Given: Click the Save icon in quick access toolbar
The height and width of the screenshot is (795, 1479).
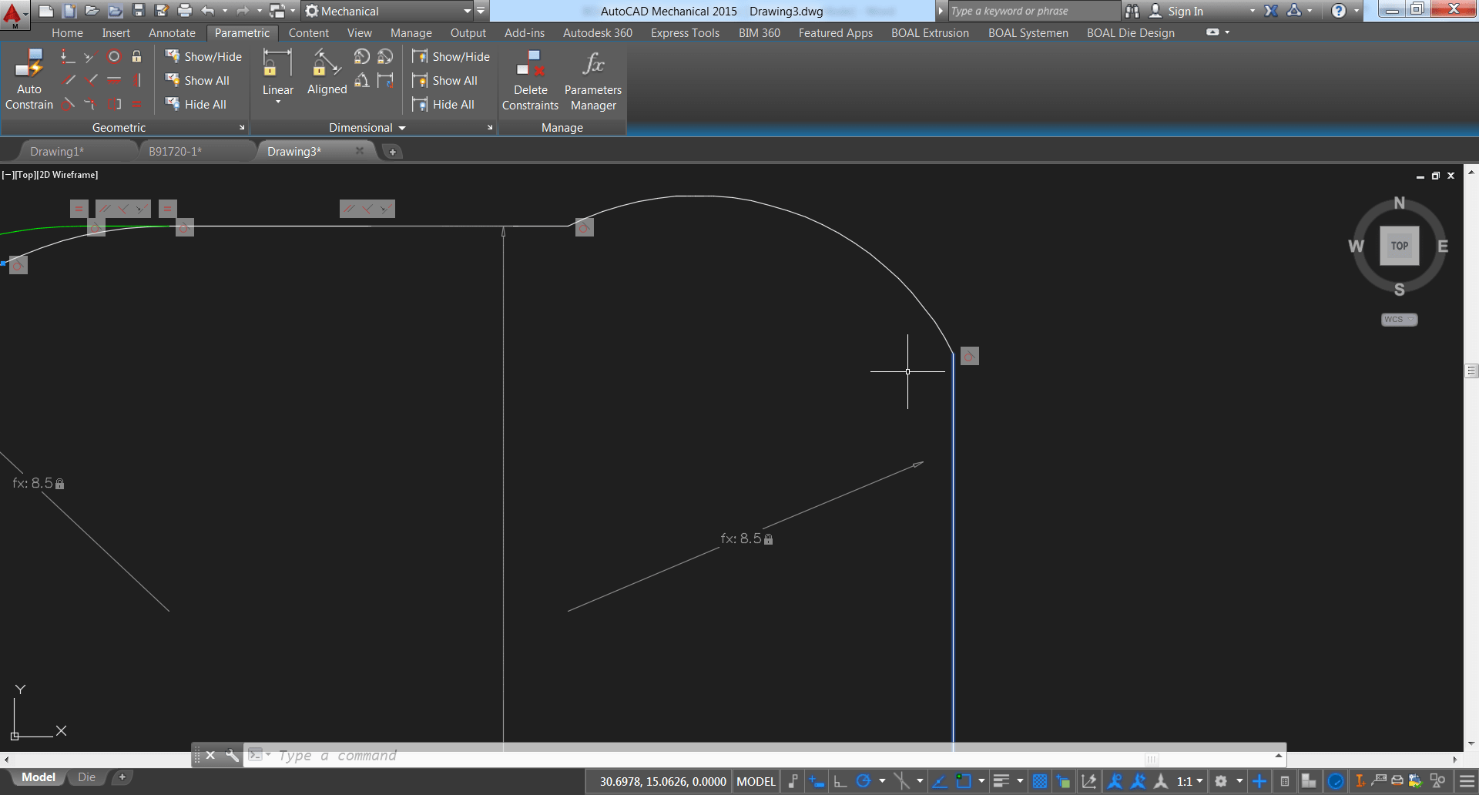Looking at the screenshot, I should 139,11.
